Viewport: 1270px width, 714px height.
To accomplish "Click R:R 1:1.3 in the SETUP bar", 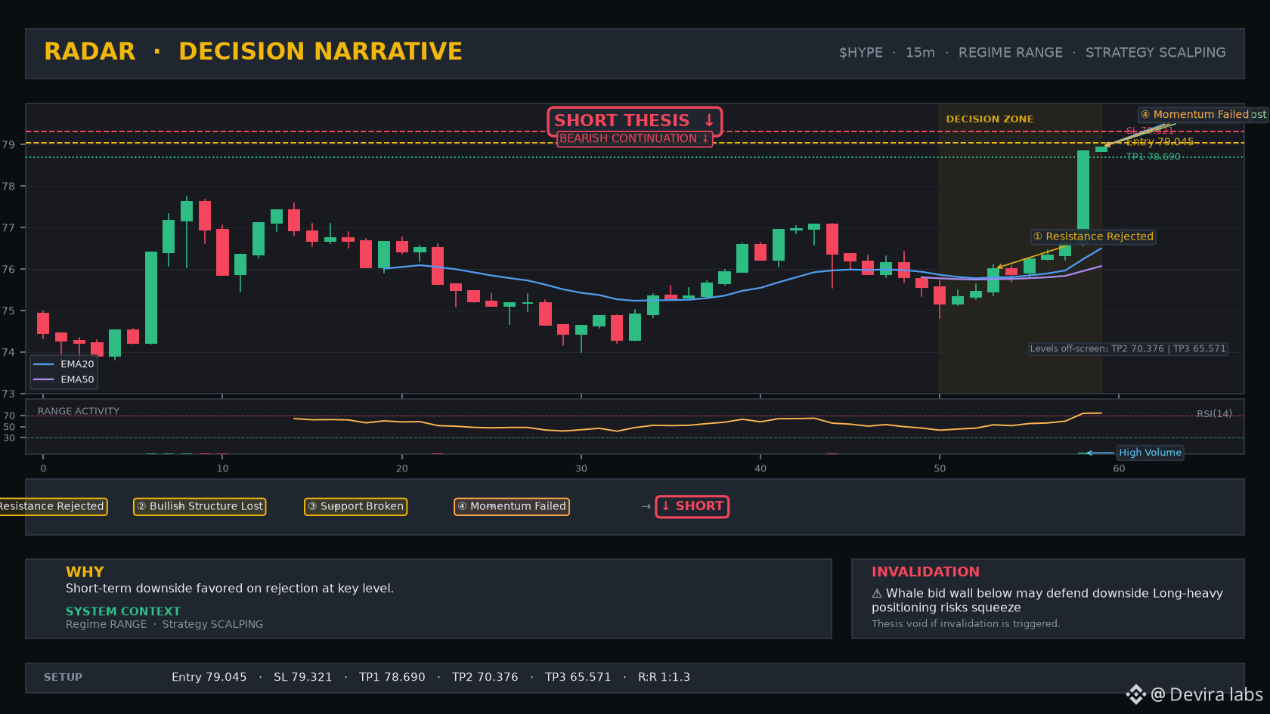I will pos(664,678).
